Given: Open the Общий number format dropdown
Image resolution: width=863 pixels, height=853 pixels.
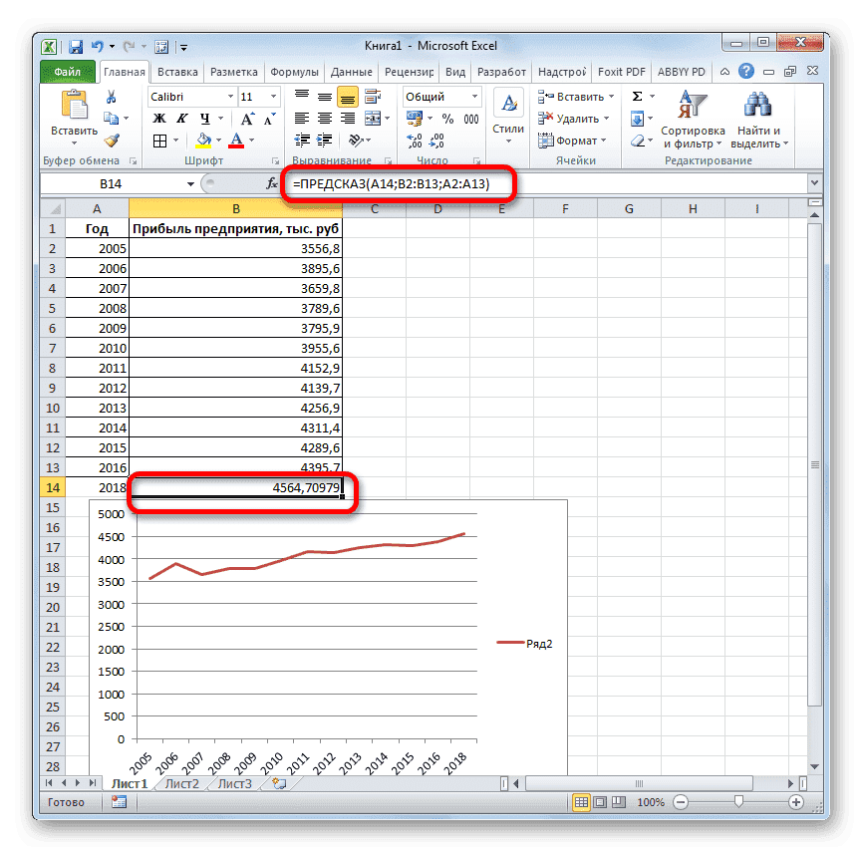Looking at the screenshot, I should (475, 97).
